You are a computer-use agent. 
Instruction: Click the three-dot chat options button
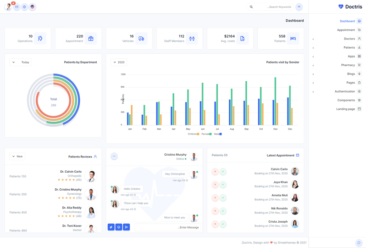tap(114, 156)
